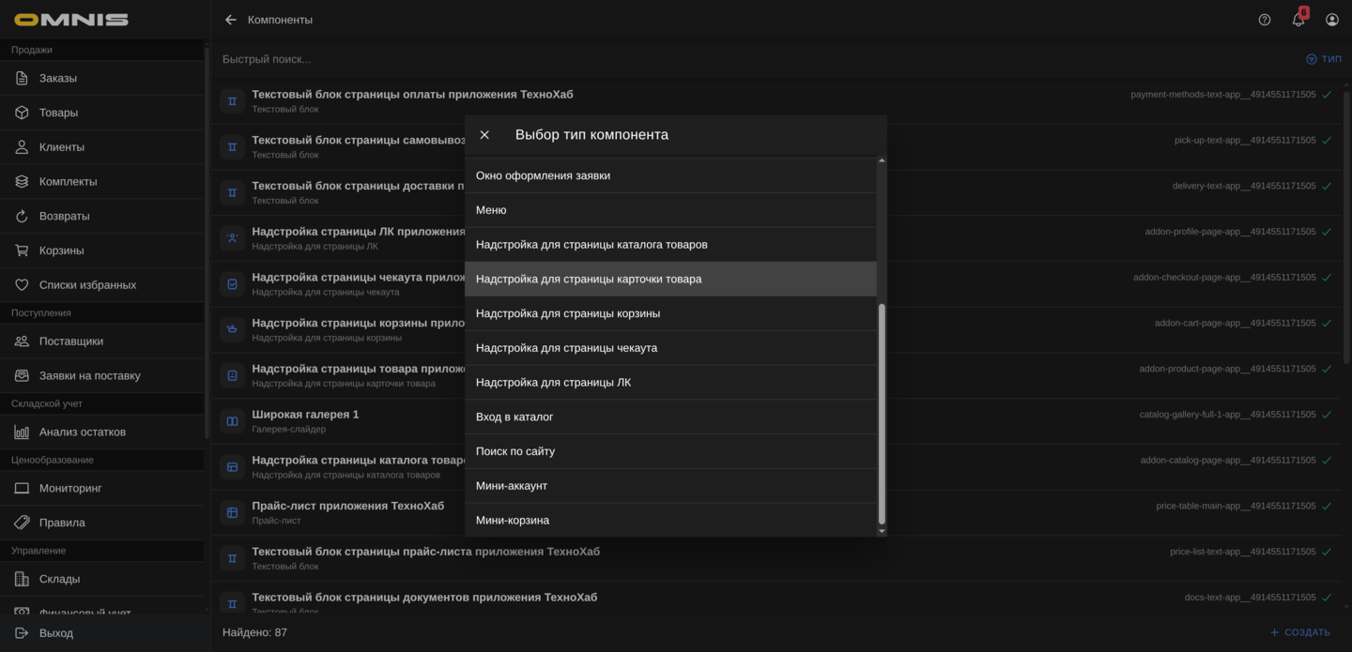Image resolution: width=1352 pixels, height=652 pixels.
Task: Click the ТИП filter button
Action: (1324, 59)
